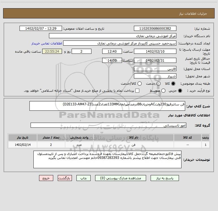Click the بازگشت back button
This screenshot has width=218, height=211.
tap(65, 178)
